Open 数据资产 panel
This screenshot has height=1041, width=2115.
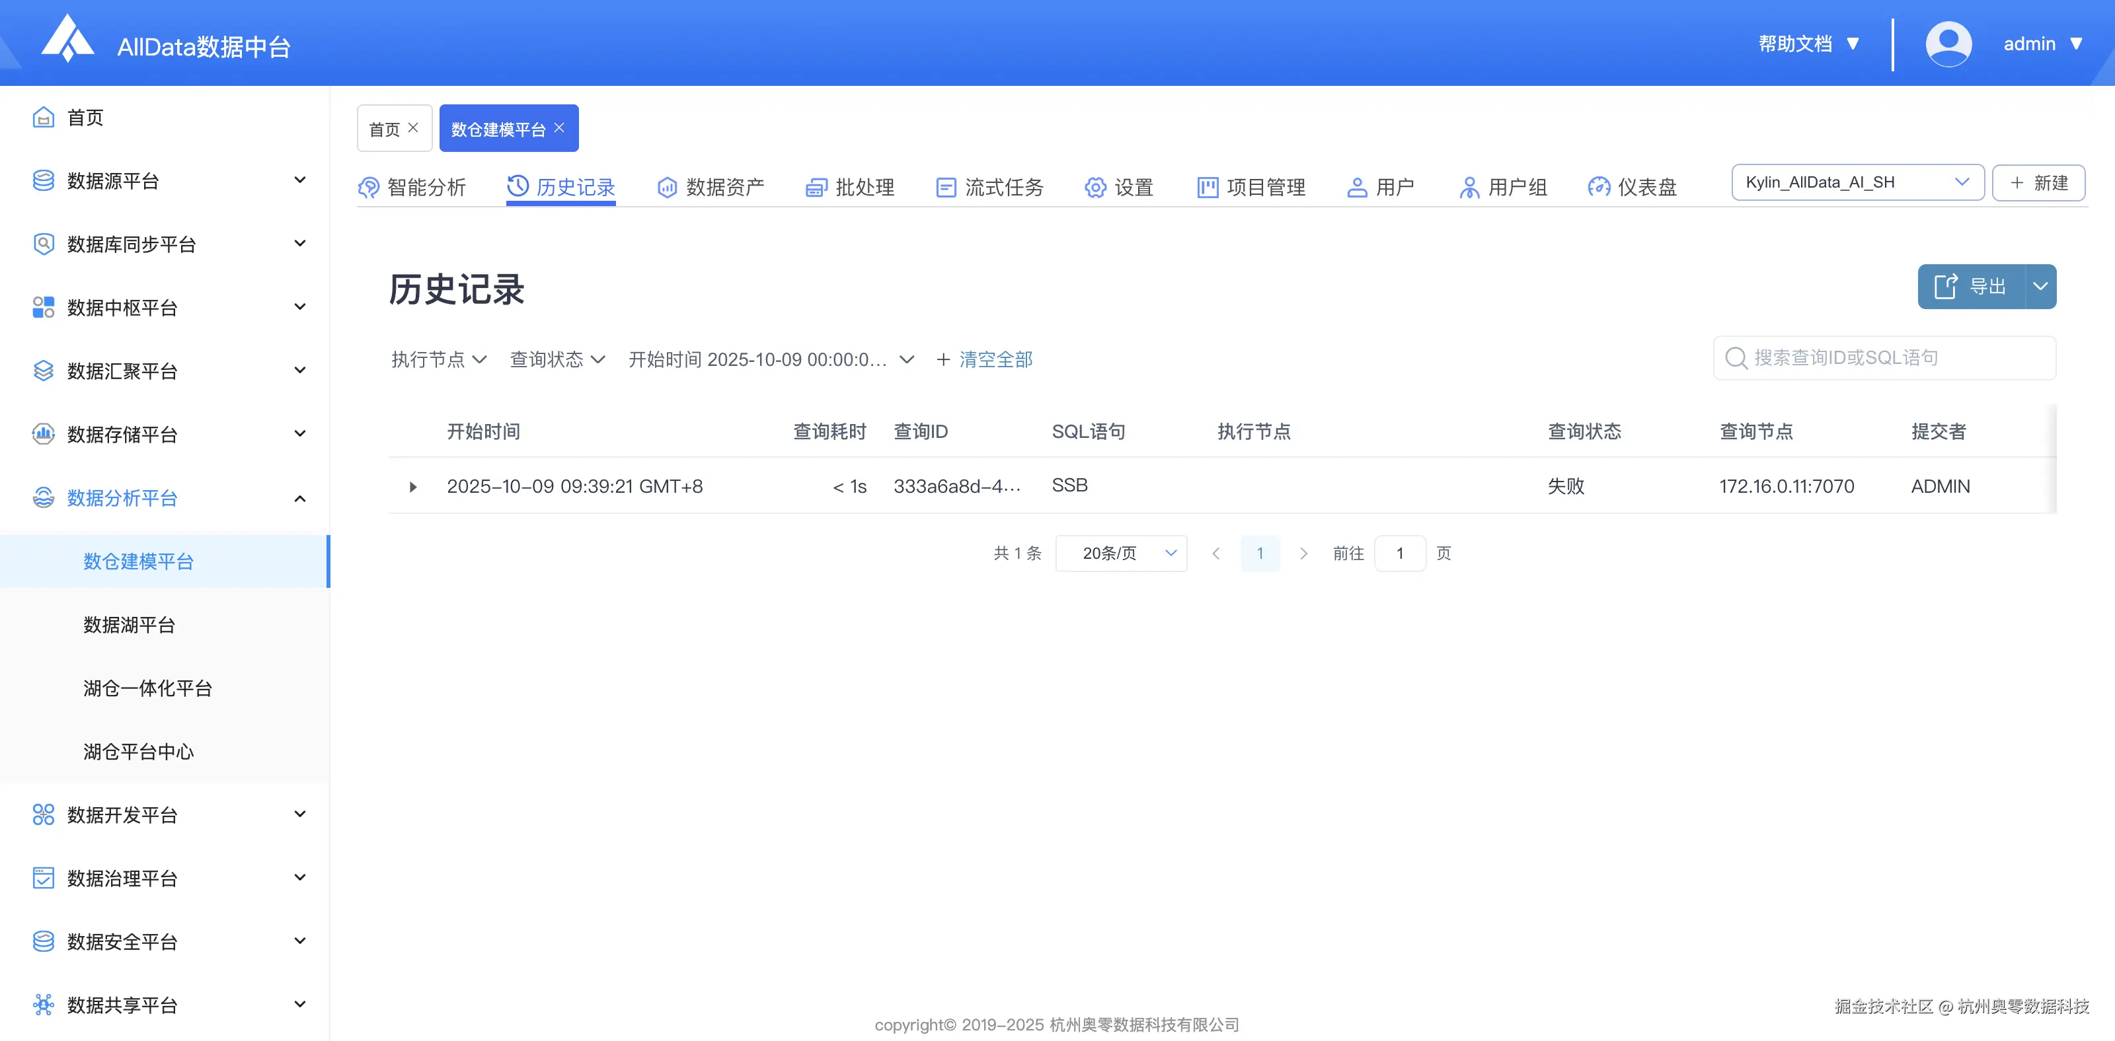coord(666,187)
